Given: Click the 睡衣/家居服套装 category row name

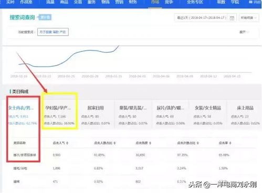Looking at the screenshot, I should pyautogui.click(x=25, y=155).
